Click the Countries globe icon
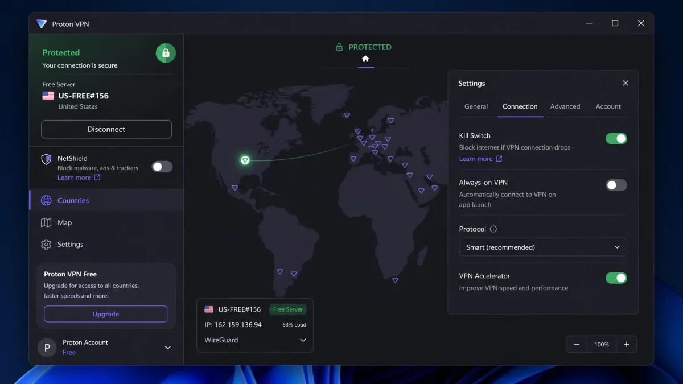The width and height of the screenshot is (683, 384). (x=46, y=200)
